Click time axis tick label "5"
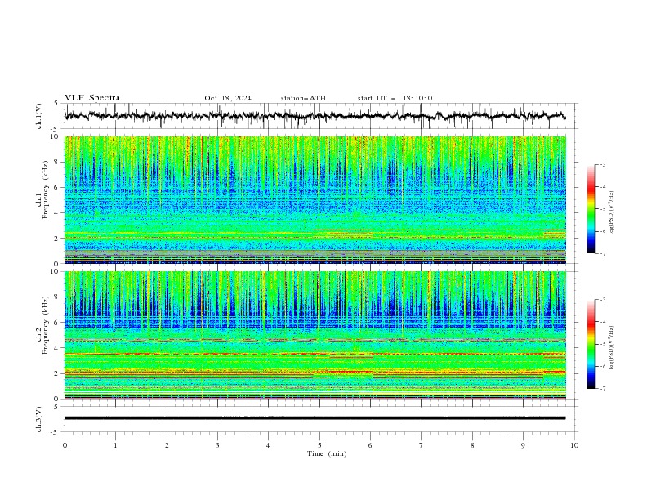Viewport: 647px width, 500px height. (x=319, y=445)
